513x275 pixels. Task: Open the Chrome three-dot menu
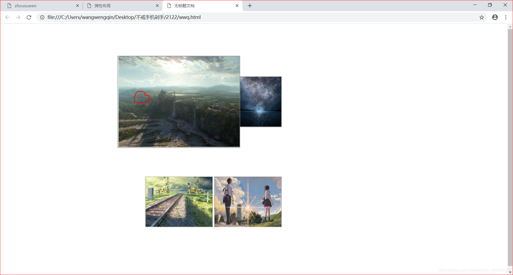coord(506,17)
